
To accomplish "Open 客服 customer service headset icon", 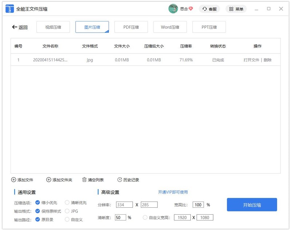I will click(x=205, y=9).
